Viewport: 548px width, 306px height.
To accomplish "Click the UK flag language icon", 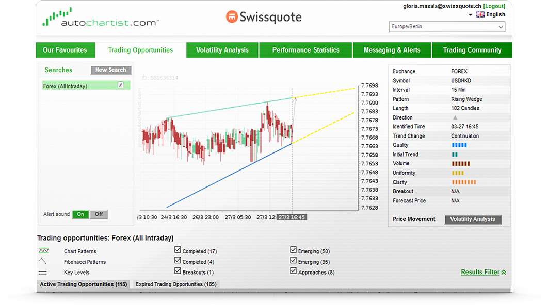I will click(x=480, y=14).
